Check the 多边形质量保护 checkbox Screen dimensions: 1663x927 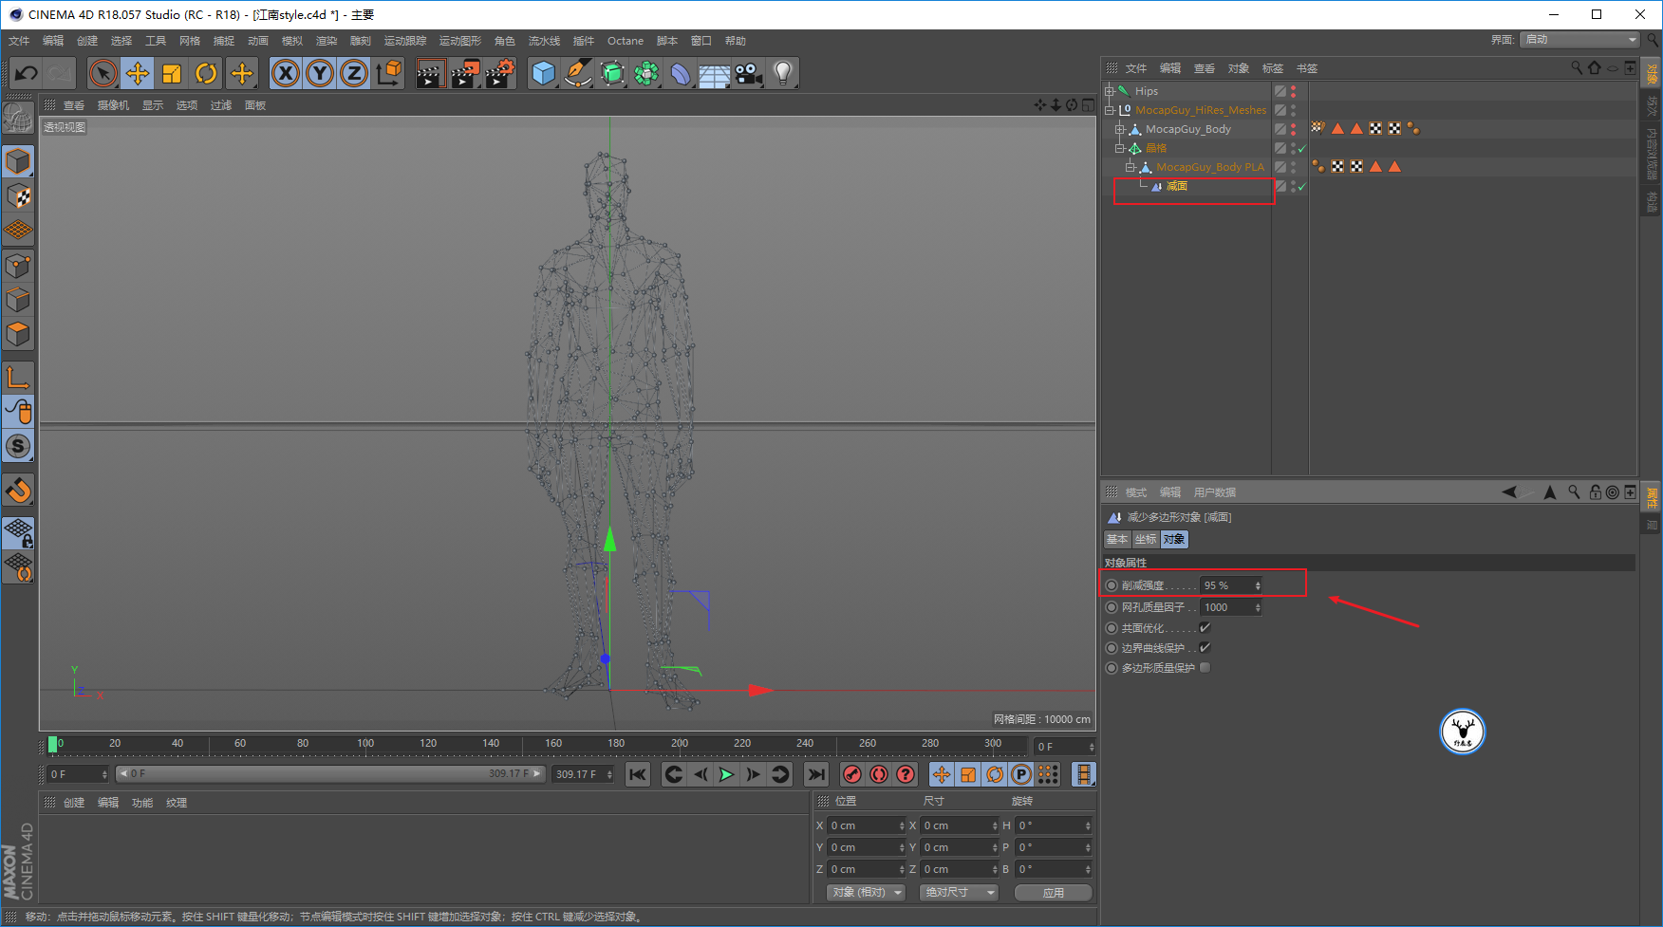(1205, 668)
